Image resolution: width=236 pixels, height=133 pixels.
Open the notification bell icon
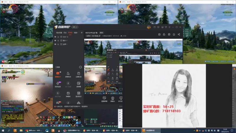coord(174,34)
